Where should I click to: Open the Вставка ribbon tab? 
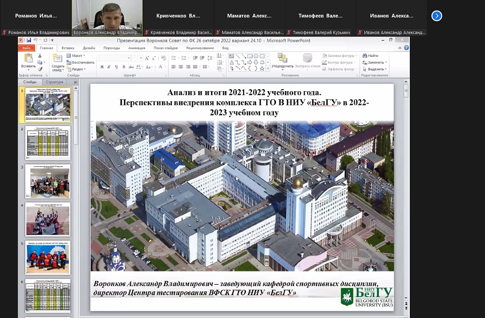point(68,48)
